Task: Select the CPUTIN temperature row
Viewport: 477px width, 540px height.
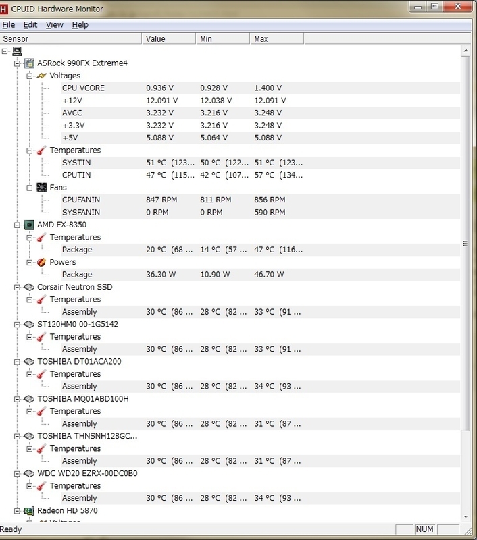Action: click(260, 175)
